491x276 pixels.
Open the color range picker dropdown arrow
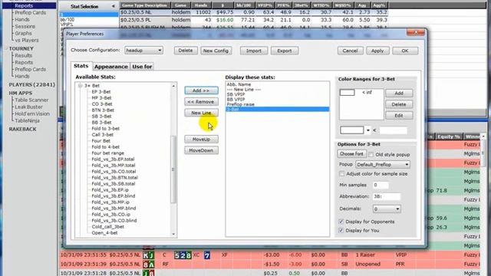point(368,130)
